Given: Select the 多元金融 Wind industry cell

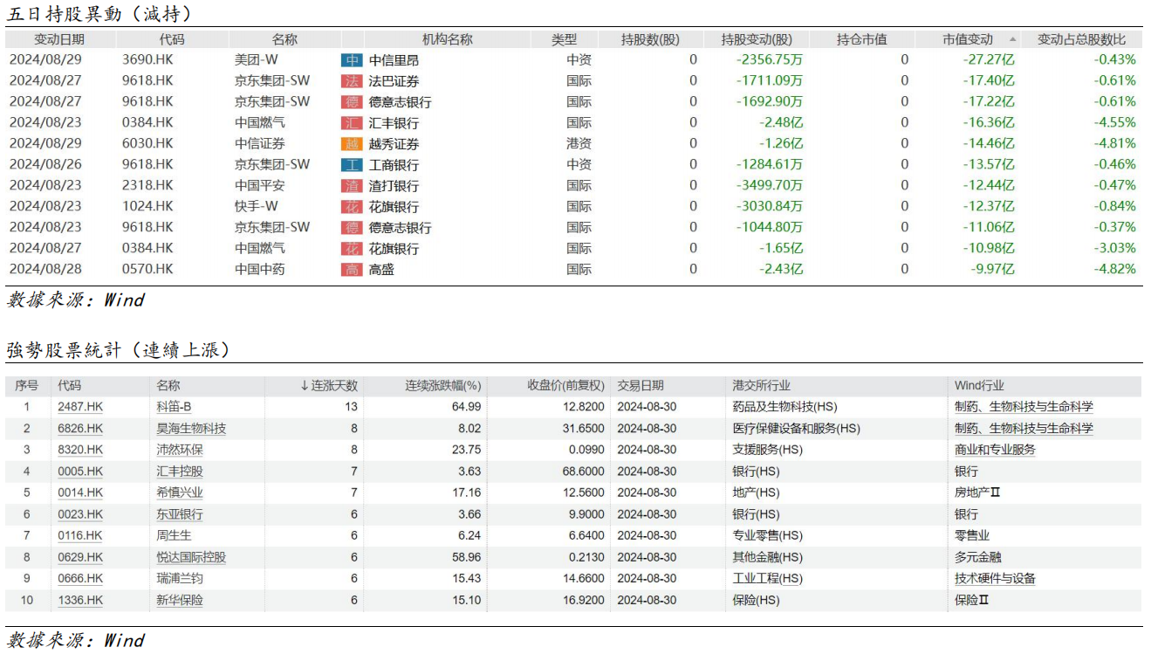Looking at the screenshot, I should tap(978, 557).
